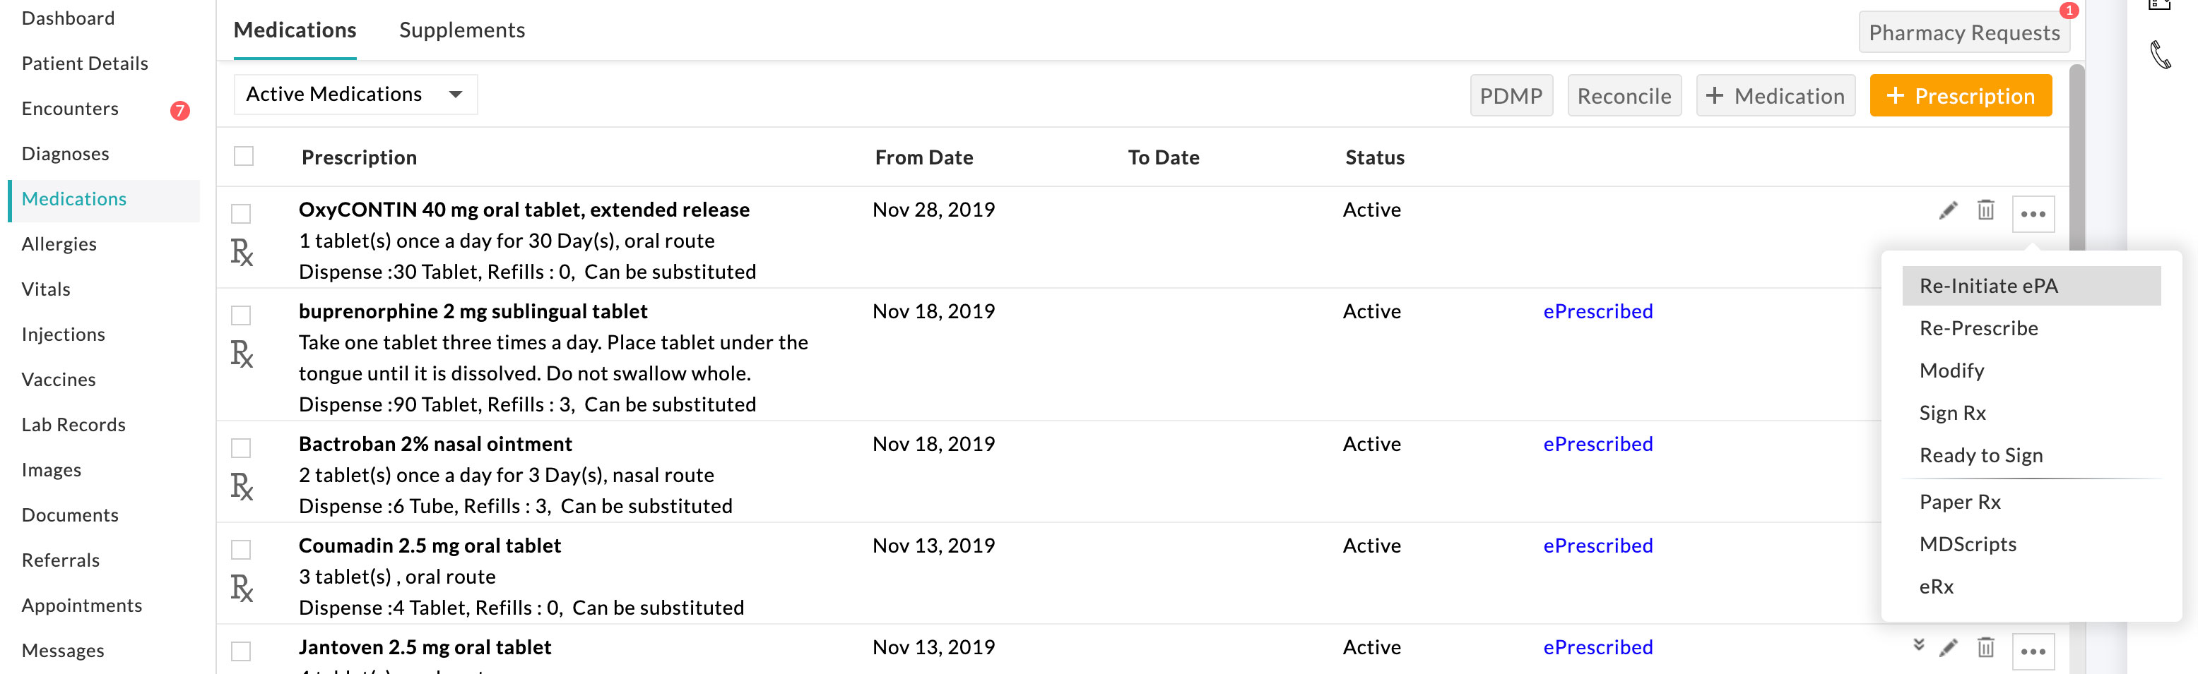This screenshot has width=2198, height=674.
Task: Click the phone icon in the right panel
Action: tap(2160, 55)
